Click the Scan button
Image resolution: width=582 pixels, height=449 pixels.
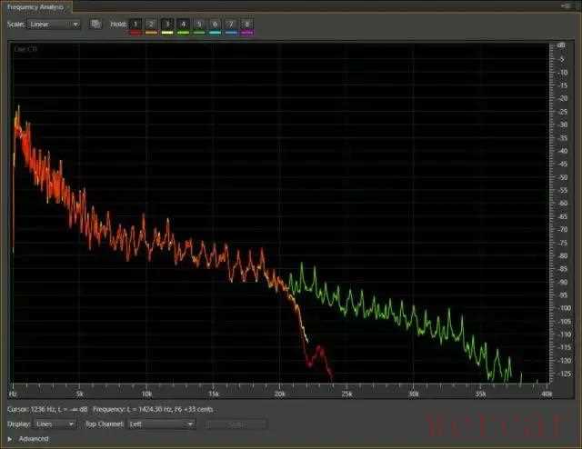[x=236, y=424]
